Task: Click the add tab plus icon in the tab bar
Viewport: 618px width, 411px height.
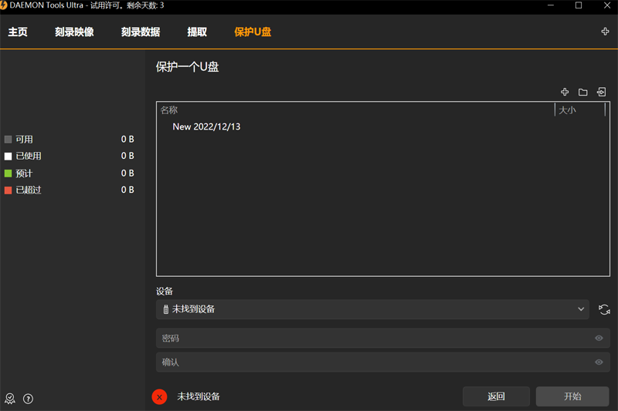Action: [x=605, y=32]
